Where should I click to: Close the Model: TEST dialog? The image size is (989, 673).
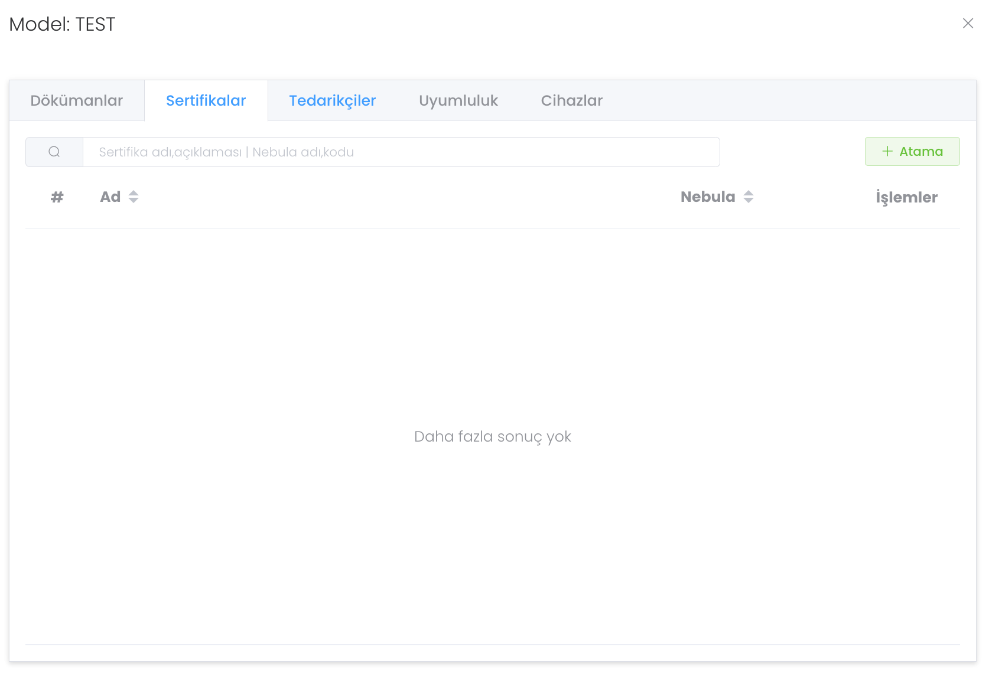pos(968,24)
